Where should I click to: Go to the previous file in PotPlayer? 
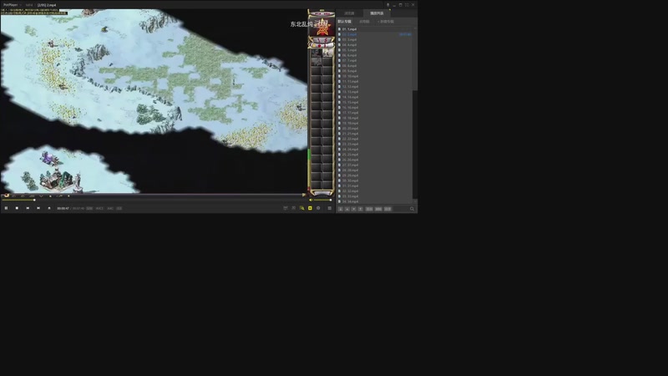click(x=28, y=208)
